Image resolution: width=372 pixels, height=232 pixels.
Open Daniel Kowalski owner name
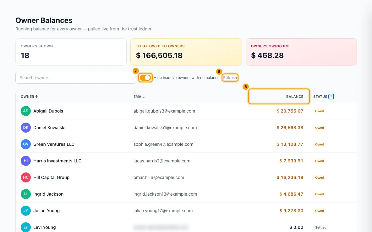coord(49,128)
